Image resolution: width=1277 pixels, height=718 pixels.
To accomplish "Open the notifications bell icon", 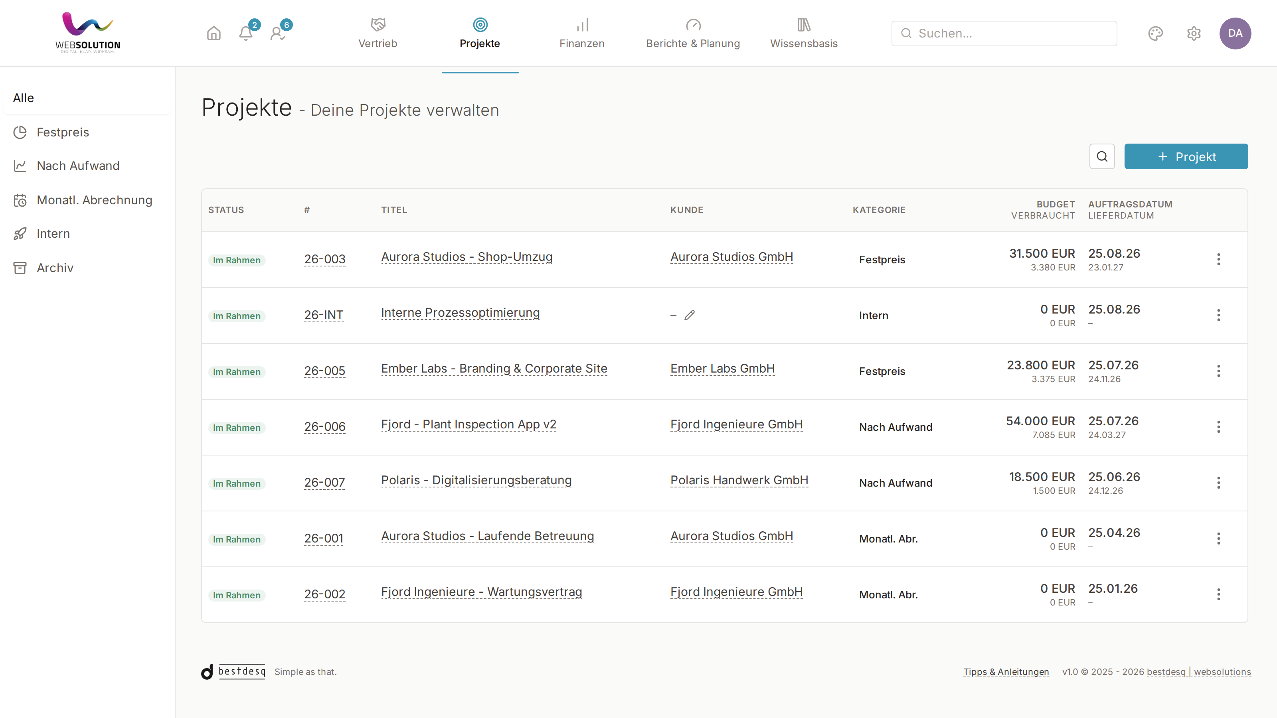I will (246, 33).
